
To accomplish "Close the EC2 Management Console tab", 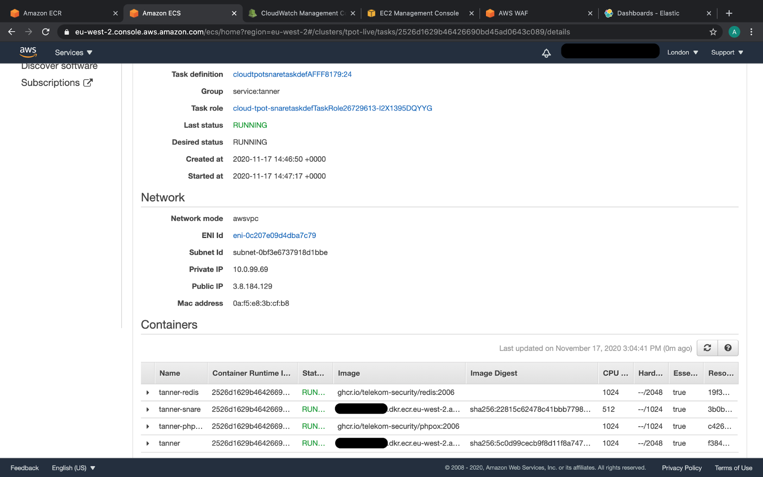I will tap(471, 13).
